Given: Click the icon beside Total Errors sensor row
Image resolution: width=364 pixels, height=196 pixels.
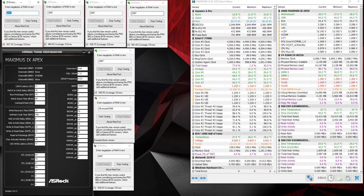Looking at the screenshot, I should point(193,171).
